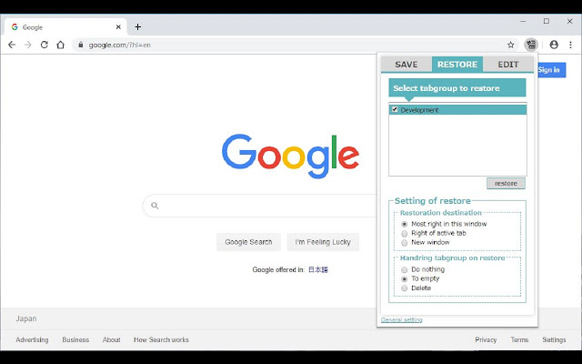
Task: Reload the page with refresh icon
Action: point(45,45)
